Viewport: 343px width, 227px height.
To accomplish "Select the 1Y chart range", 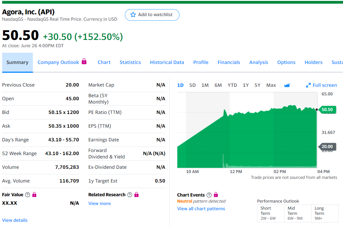I will (246, 85).
